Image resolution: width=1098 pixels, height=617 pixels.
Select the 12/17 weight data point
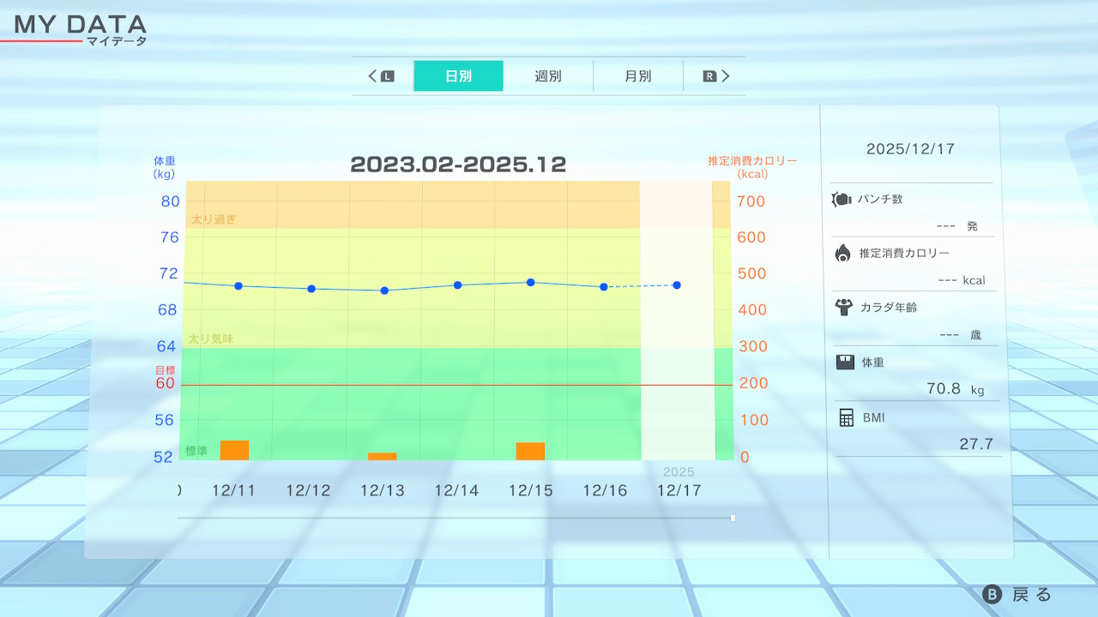pyautogui.click(x=677, y=285)
